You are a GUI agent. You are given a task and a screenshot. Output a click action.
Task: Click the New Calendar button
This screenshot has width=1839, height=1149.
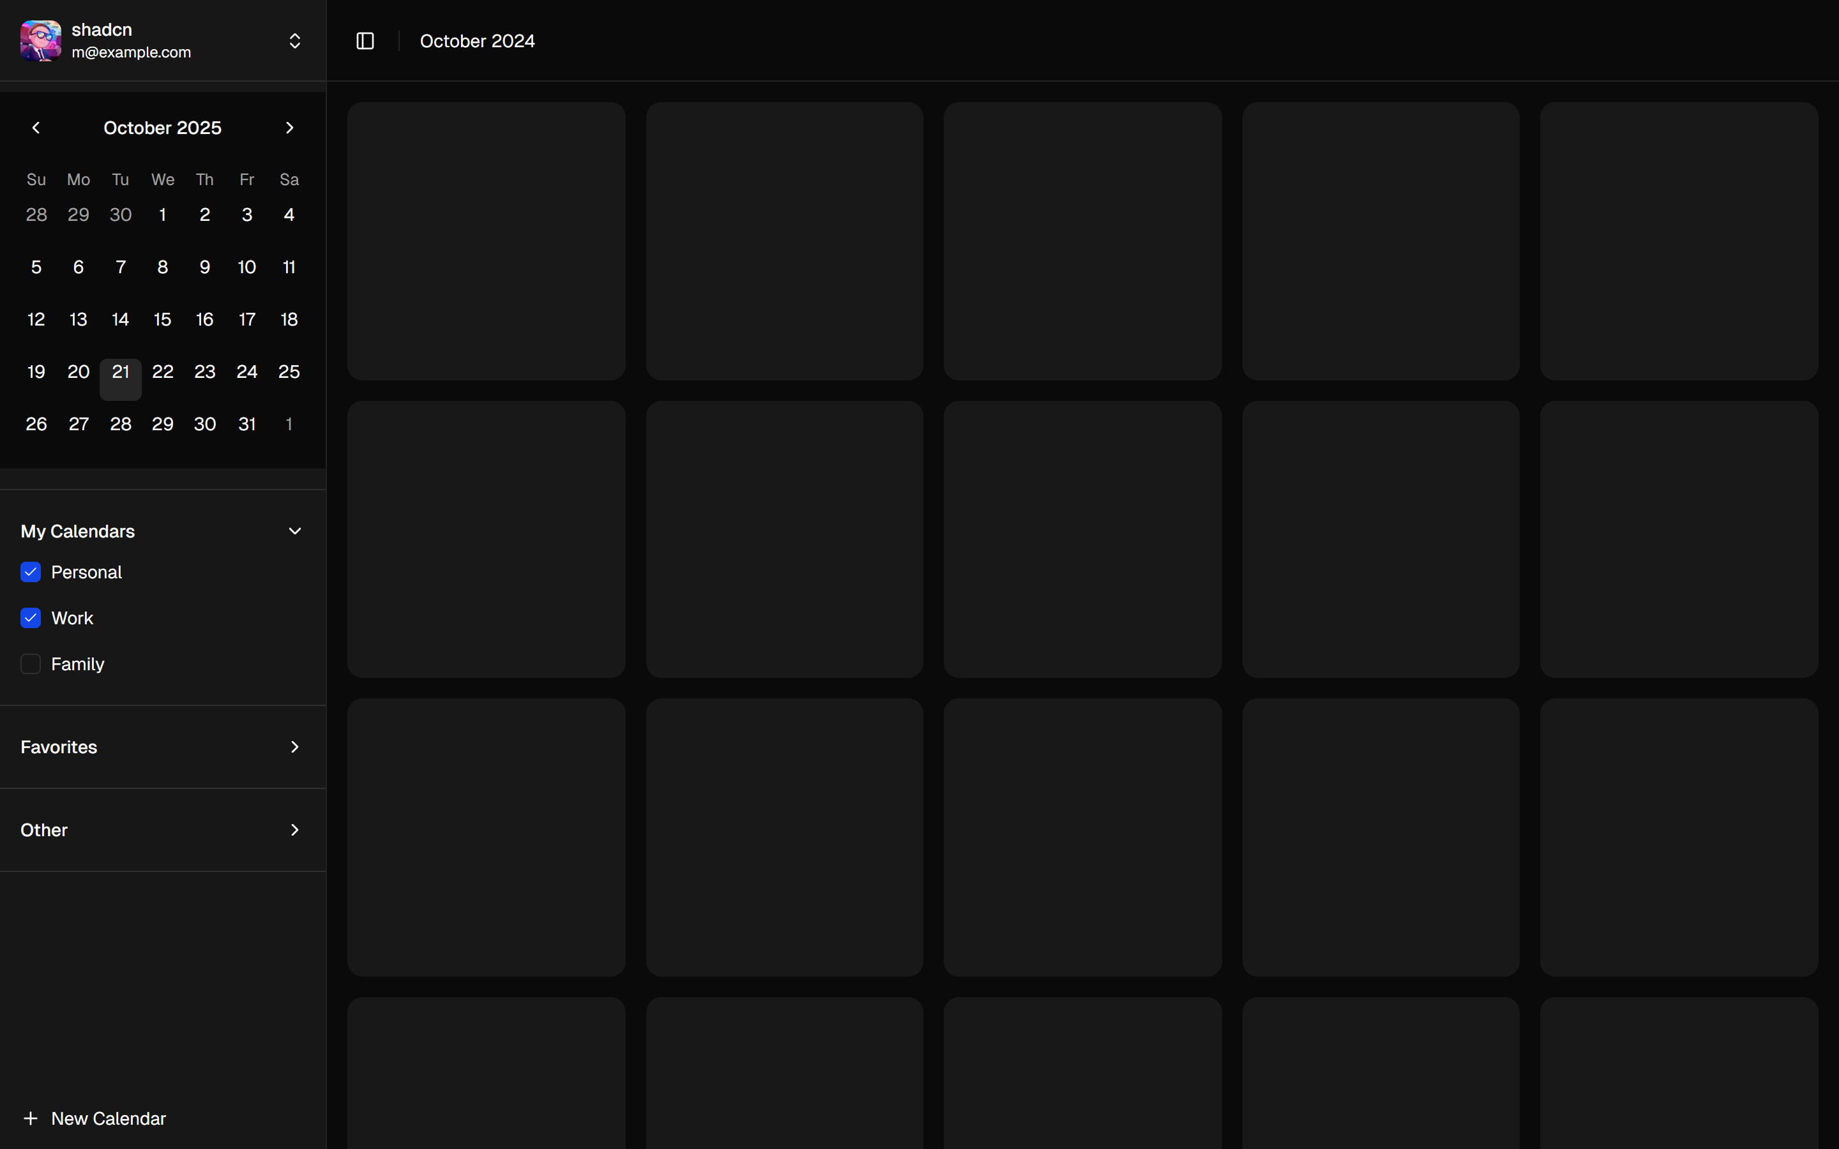(x=108, y=1118)
